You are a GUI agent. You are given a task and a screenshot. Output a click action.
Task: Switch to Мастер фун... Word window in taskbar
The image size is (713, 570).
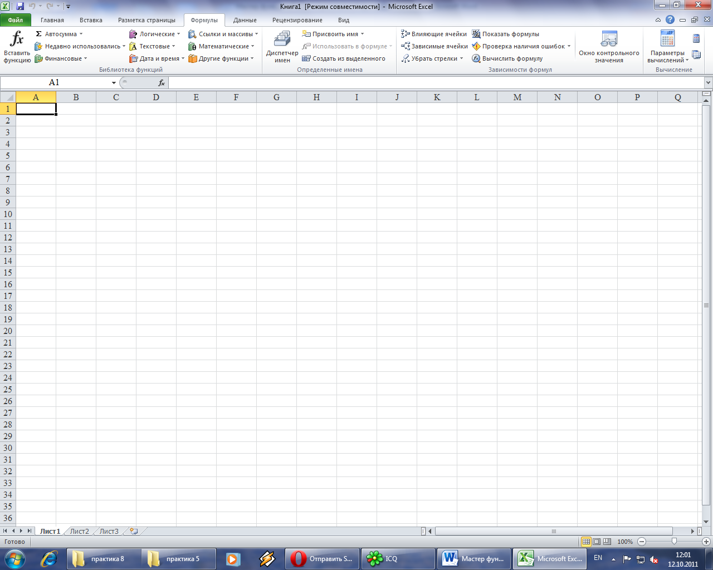(x=473, y=559)
